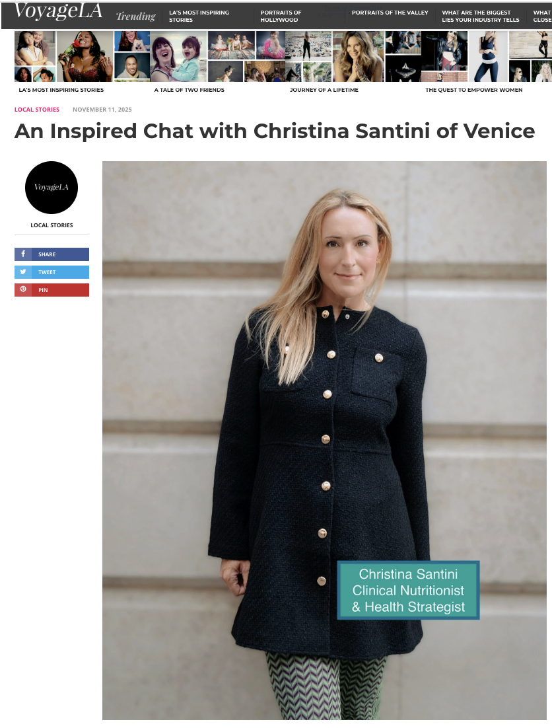Open the Local Stories category link
Viewport: 552px width, 728px height.
[36, 110]
